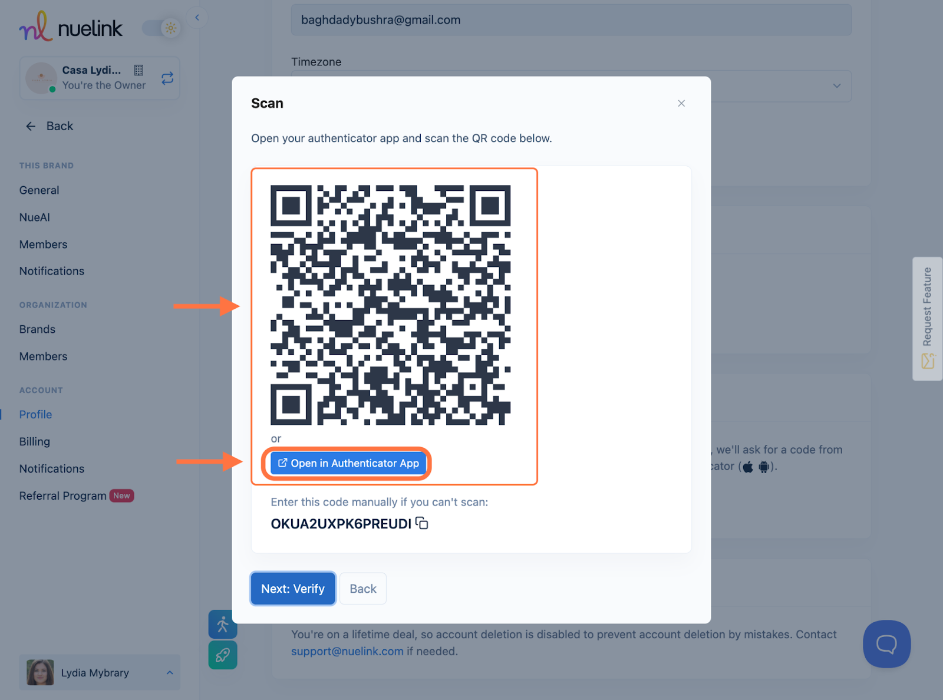The width and height of the screenshot is (943, 700).
Task: Open General under This Brand
Action: tap(39, 190)
